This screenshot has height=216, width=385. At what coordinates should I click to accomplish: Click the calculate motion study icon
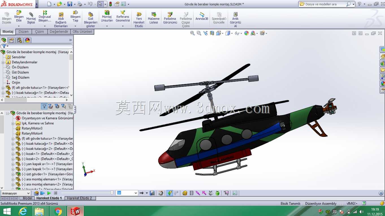[36, 193]
